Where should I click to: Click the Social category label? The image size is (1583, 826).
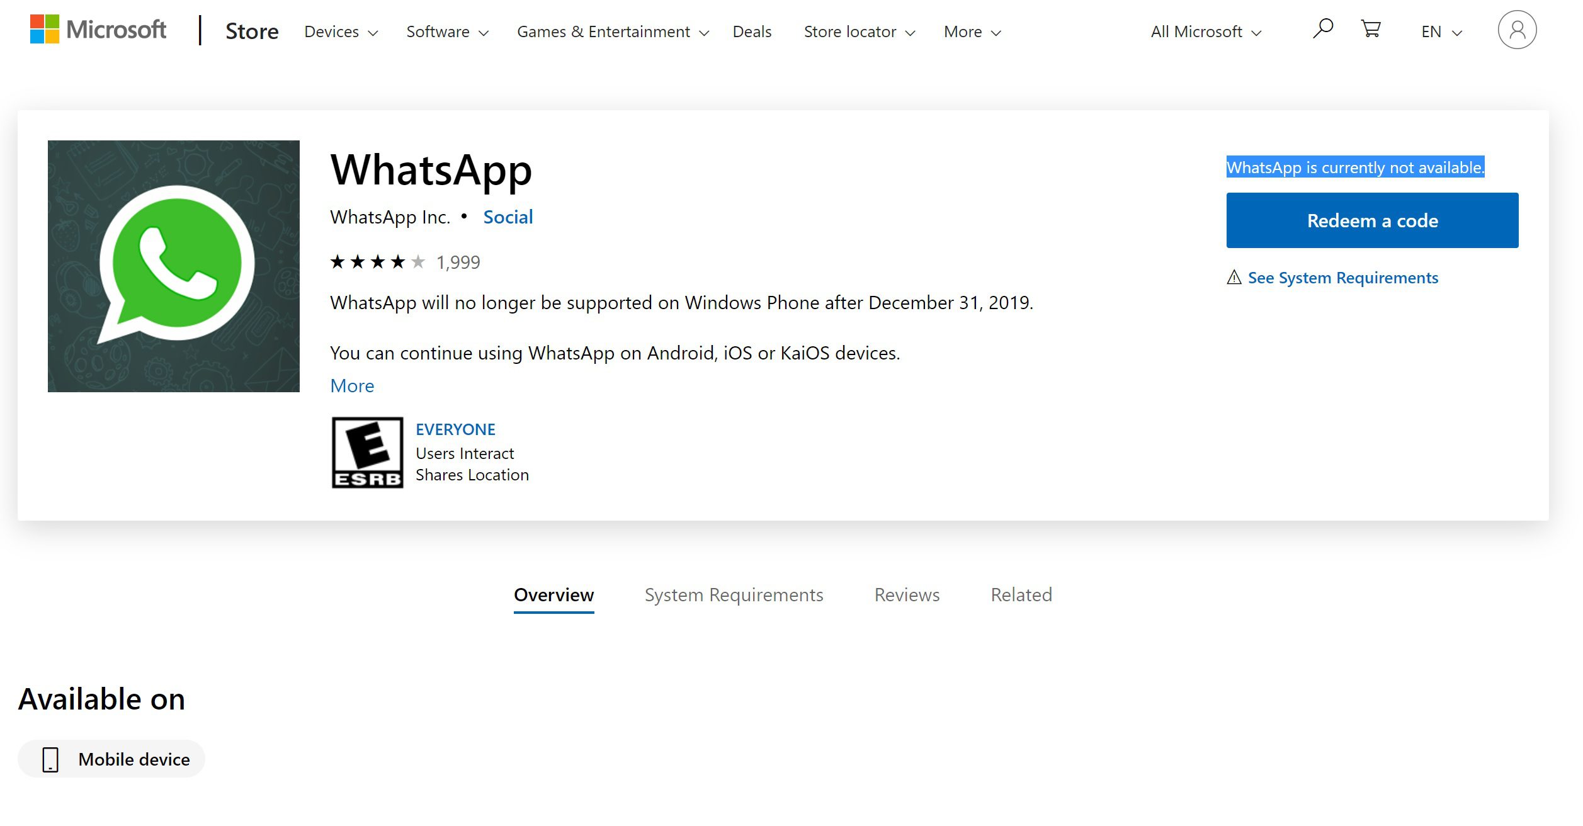[x=508, y=217]
